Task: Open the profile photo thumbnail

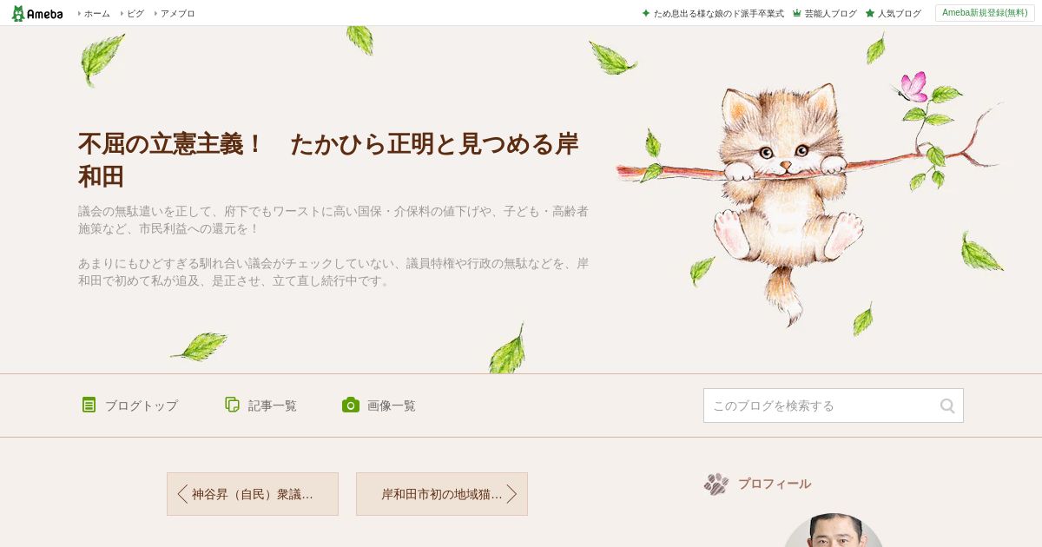Action: point(834,531)
